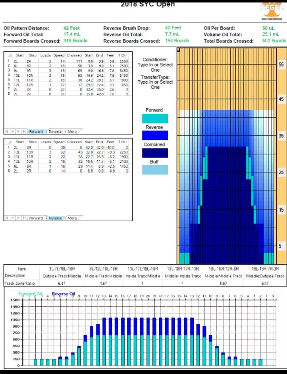
Task: Click next sheet arrow in forward table panel
Action: (18, 131)
